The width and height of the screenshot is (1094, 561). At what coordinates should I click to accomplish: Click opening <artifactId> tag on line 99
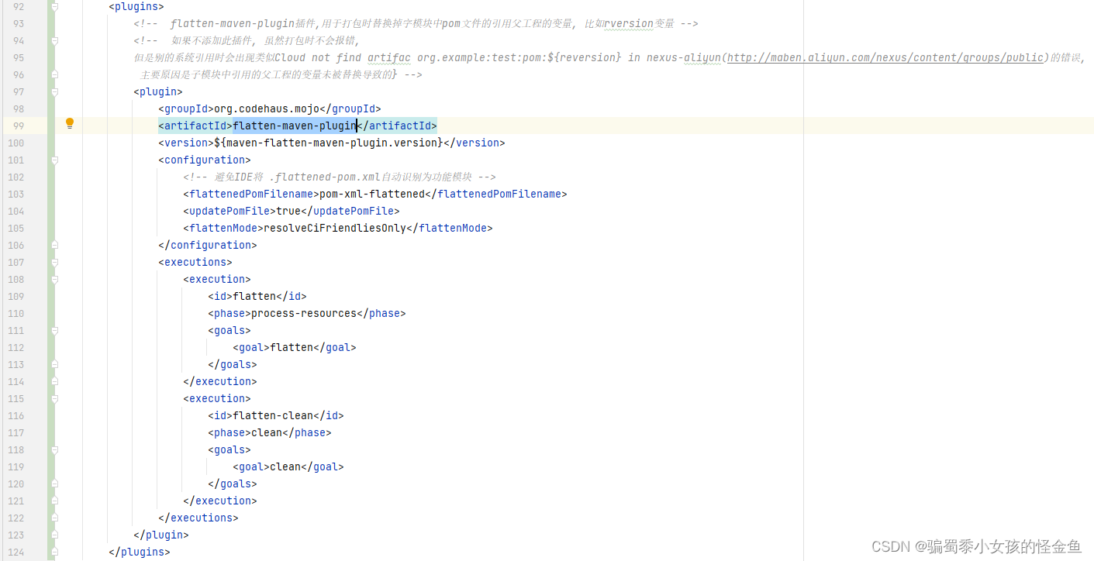point(195,126)
